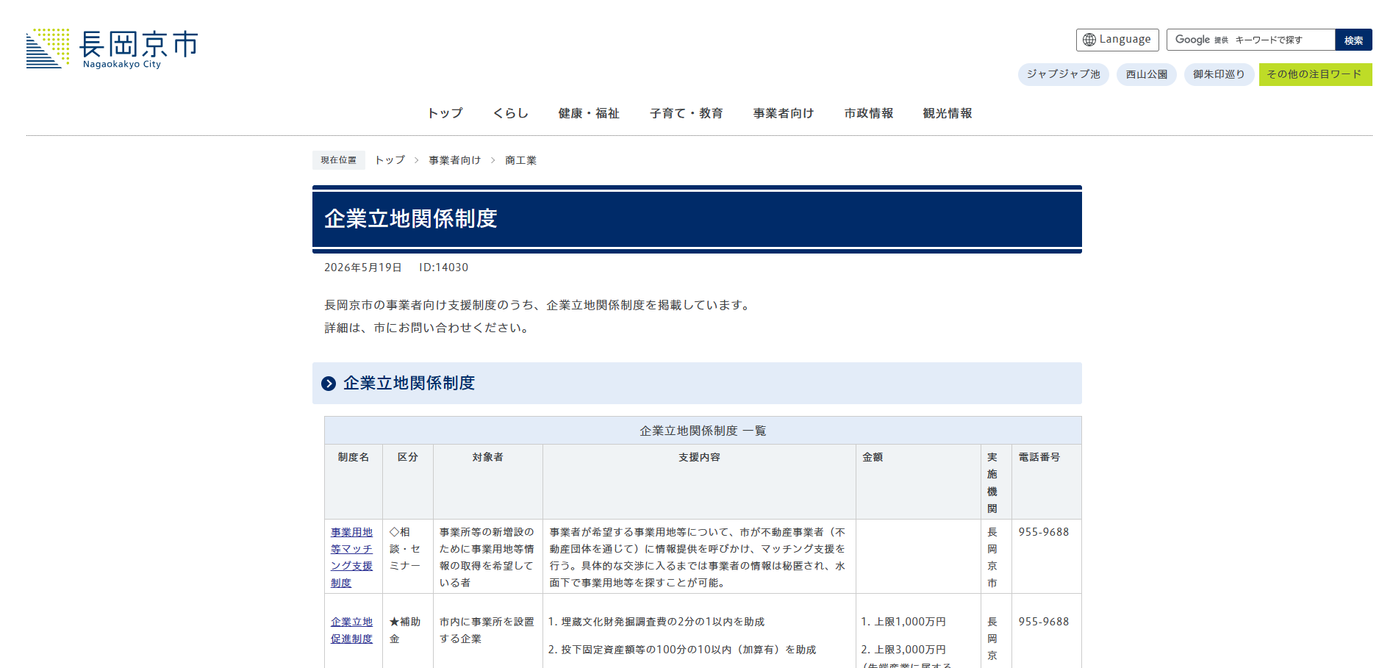Click the Nagaokakyo City logo
Viewport: 1393px width, 668px height.
pyautogui.click(x=112, y=49)
